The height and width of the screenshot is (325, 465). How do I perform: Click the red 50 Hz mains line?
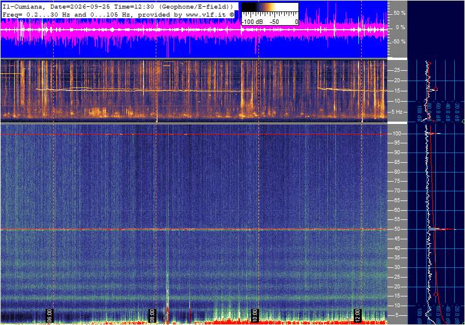point(194,229)
